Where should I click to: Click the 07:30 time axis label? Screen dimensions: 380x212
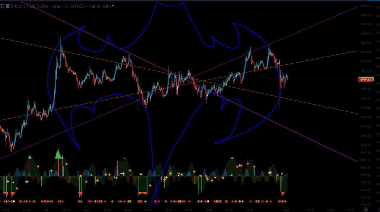pyautogui.click(x=148, y=209)
